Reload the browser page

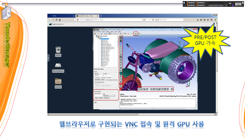(x=56, y=20)
